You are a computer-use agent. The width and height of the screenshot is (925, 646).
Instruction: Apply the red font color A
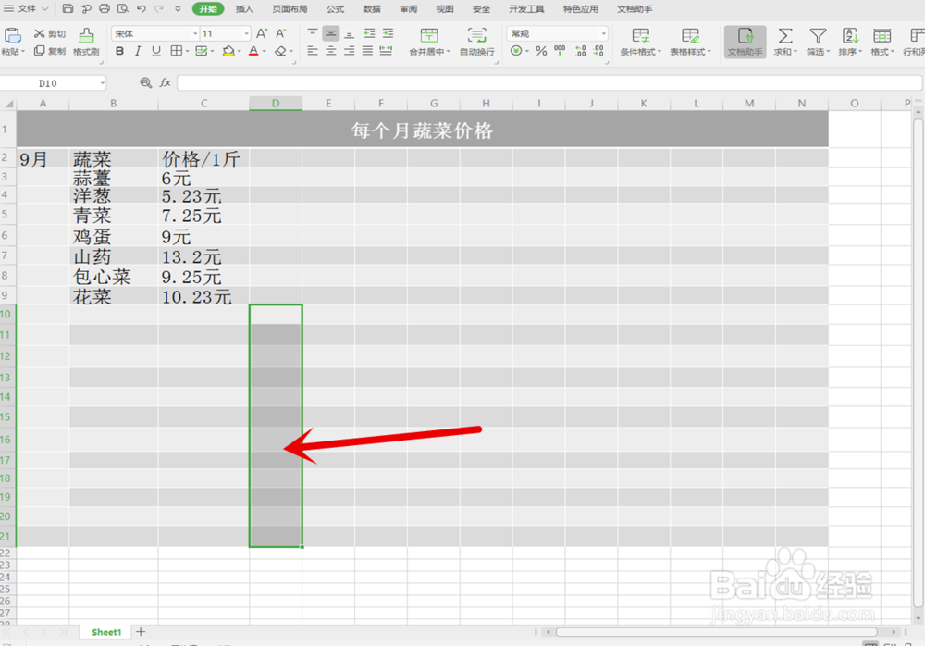click(x=253, y=52)
